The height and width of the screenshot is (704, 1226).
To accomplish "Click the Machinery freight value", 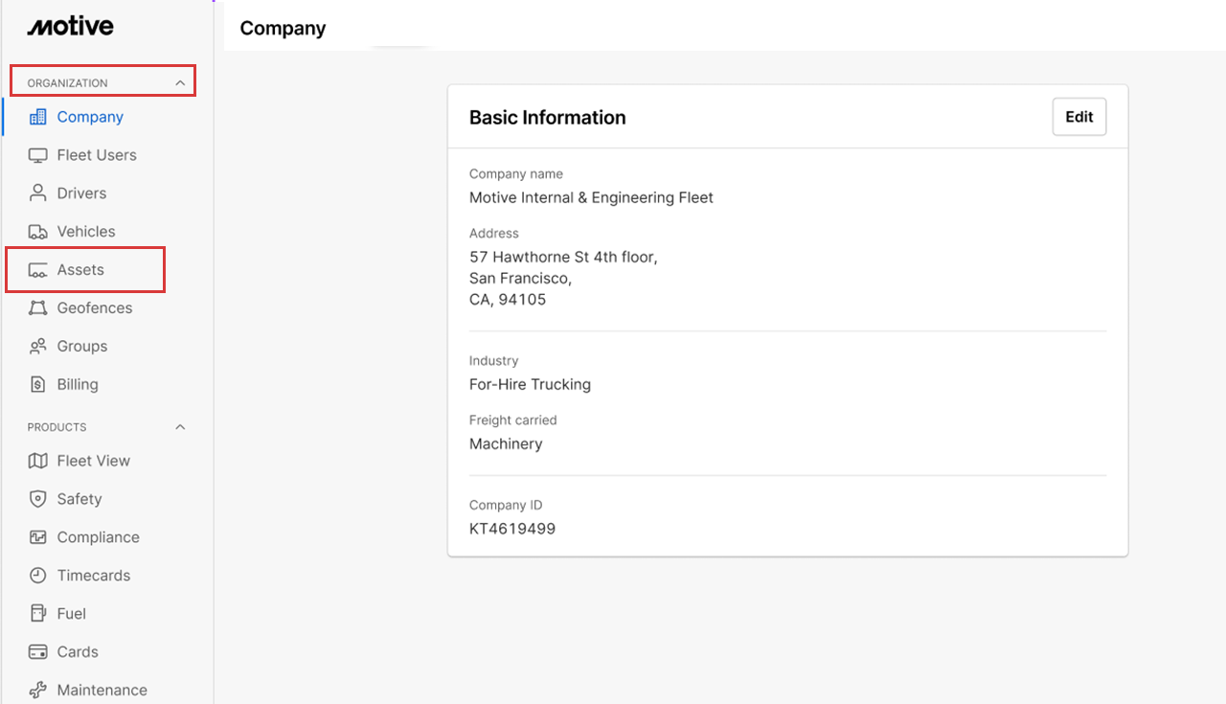I will tap(506, 444).
